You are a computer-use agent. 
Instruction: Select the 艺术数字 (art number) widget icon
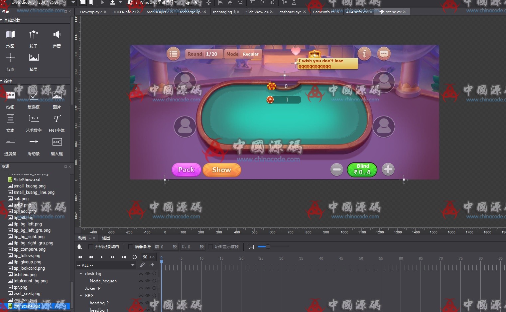click(34, 119)
